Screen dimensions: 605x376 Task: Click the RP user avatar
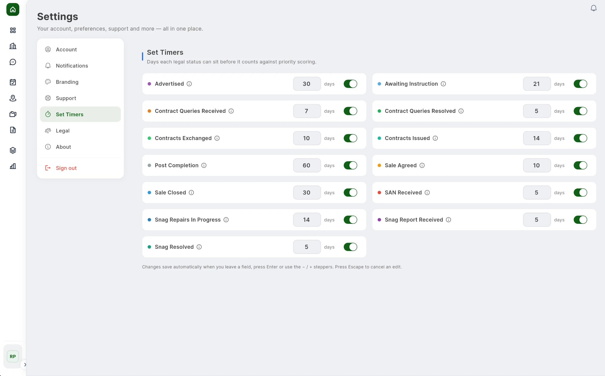[x=13, y=356]
